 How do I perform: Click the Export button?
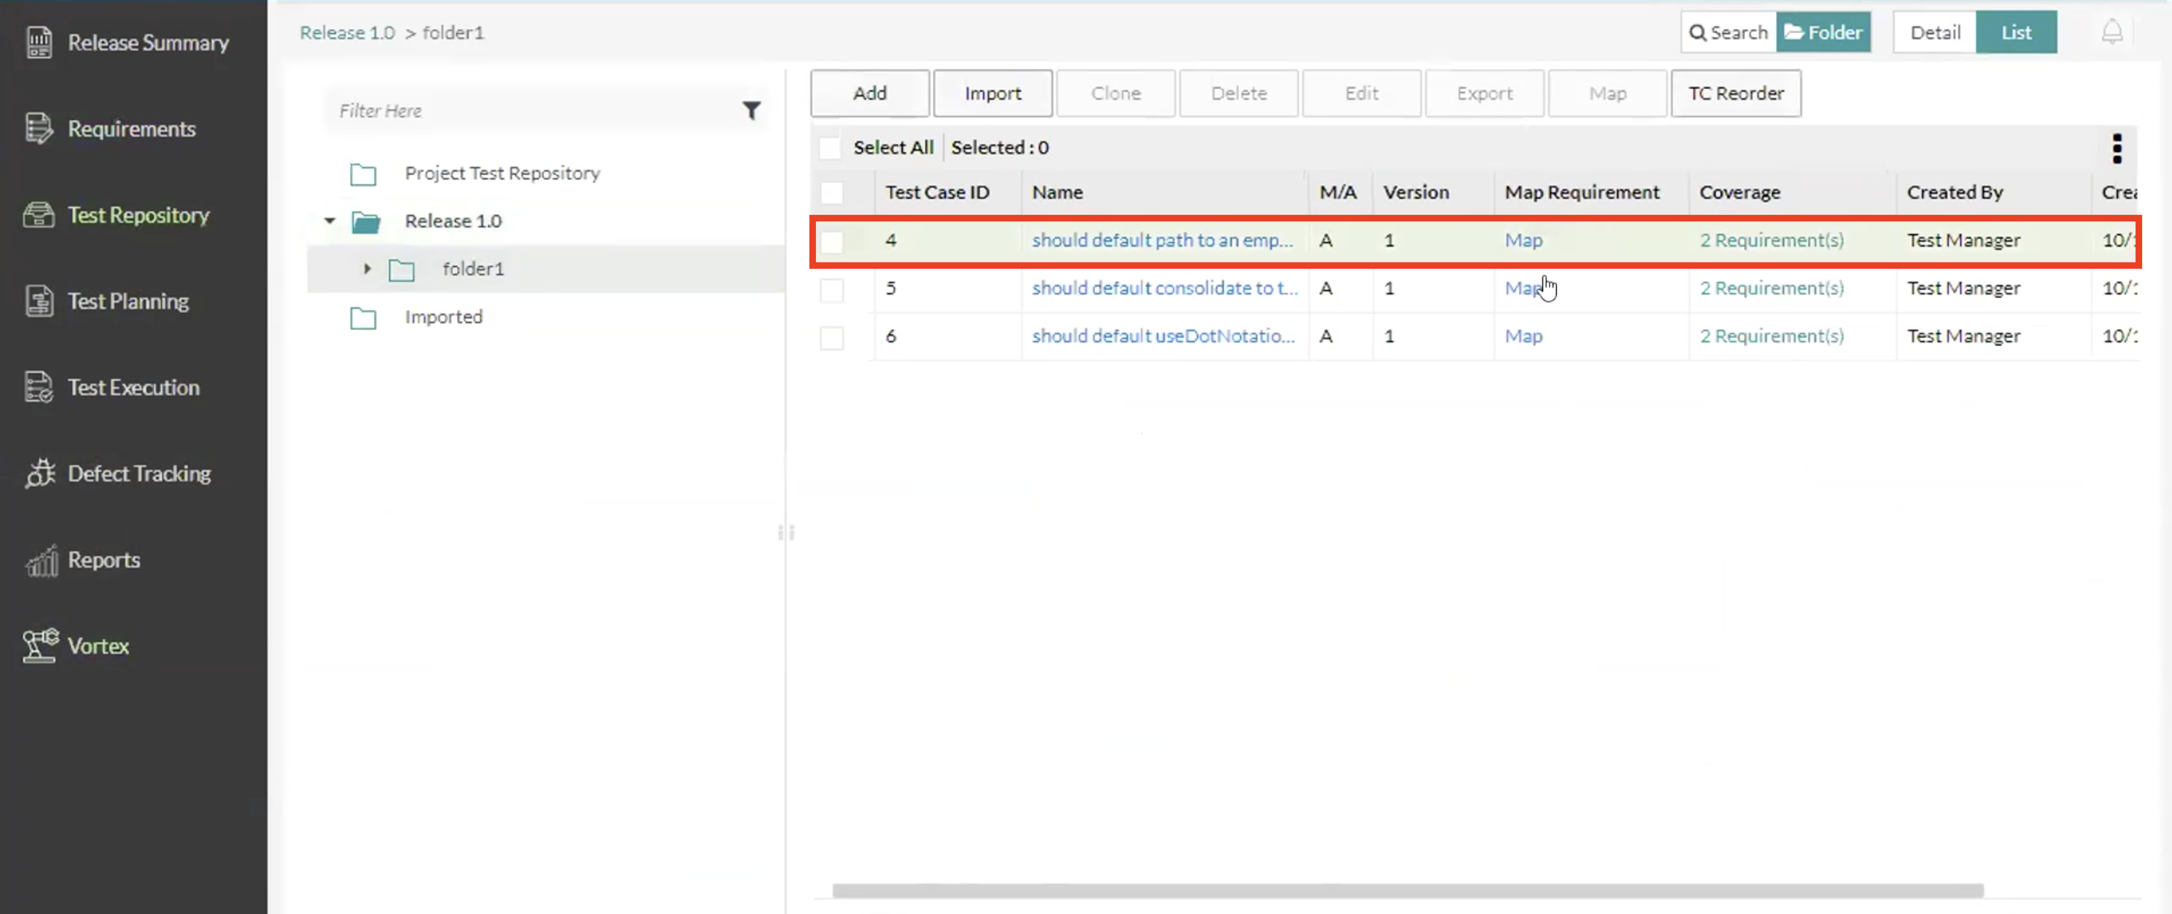click(1484, 93)
